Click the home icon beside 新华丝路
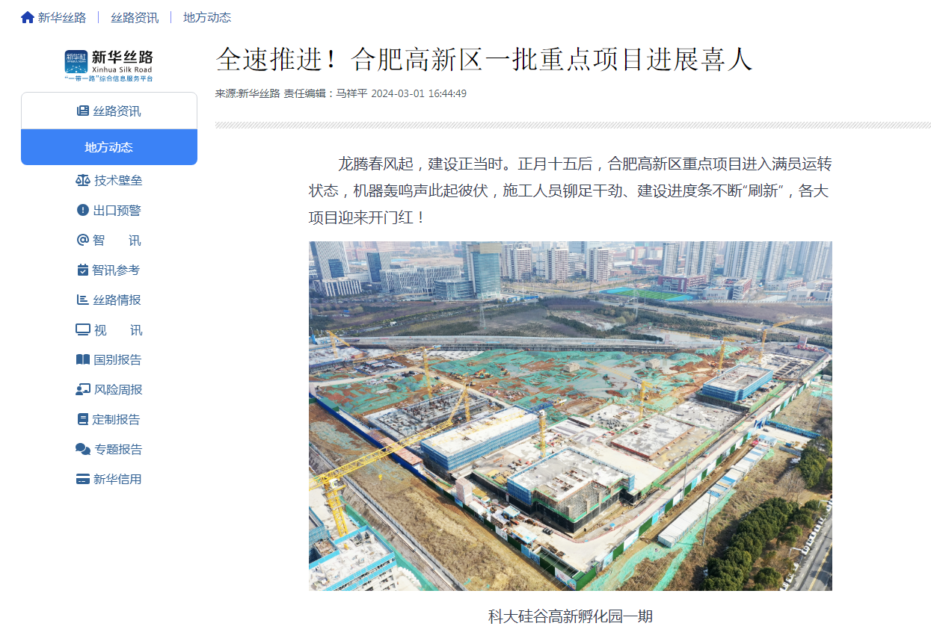Viewport: 931px width, 635px height. pyautogui.click(x=28, y=17)
